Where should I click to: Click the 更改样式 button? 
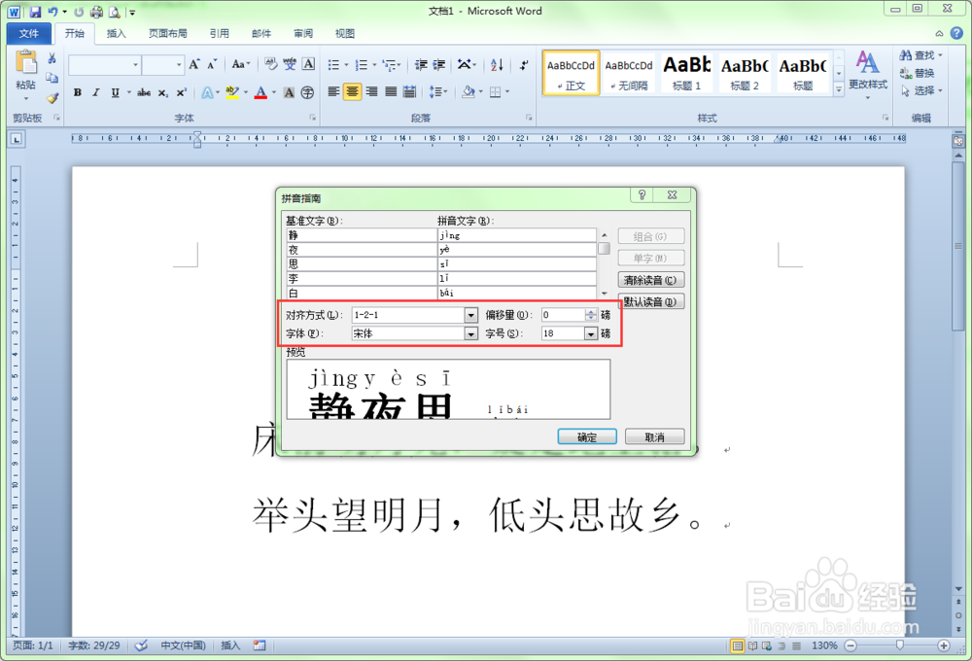pos(868,75)
